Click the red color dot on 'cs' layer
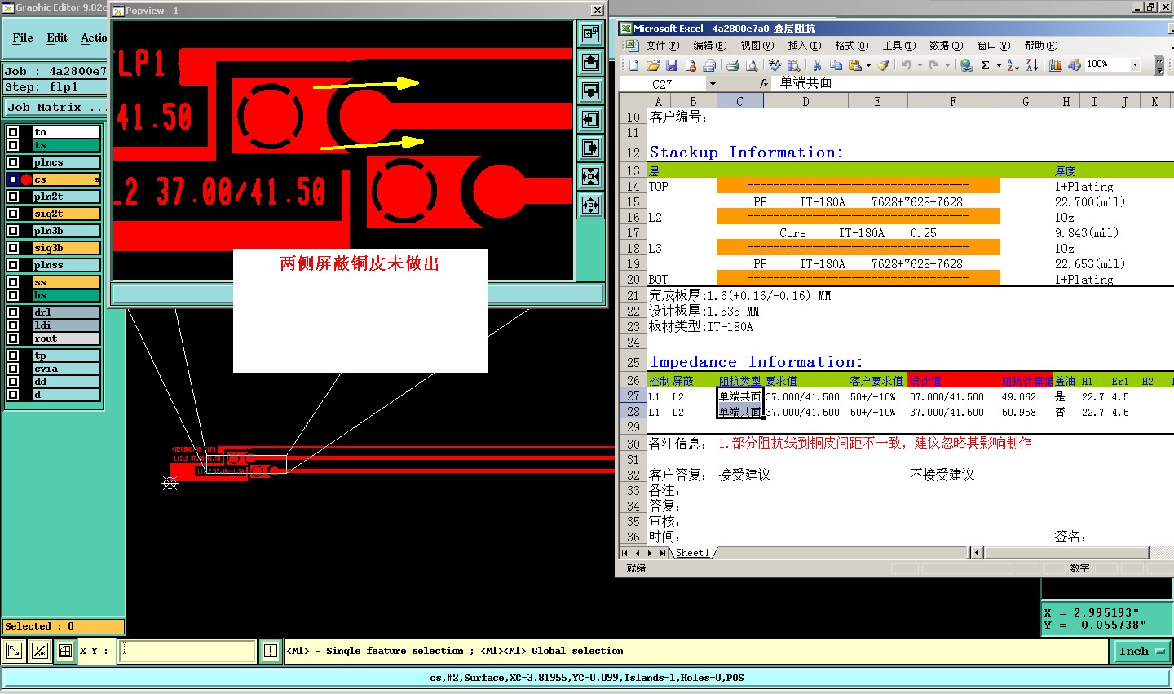This screenshot has height=694, width=1174. coord(26,179)
